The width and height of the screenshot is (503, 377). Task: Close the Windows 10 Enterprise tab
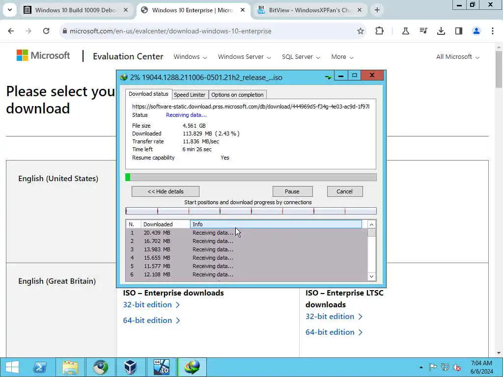pos(243,10)
